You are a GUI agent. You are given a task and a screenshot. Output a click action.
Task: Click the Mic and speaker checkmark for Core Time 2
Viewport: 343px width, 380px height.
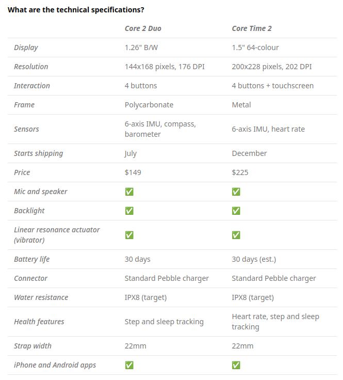[236, 192]
